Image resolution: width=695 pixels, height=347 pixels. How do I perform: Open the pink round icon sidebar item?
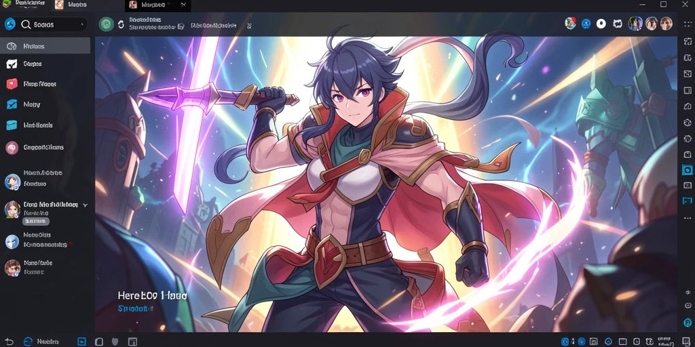45,147
